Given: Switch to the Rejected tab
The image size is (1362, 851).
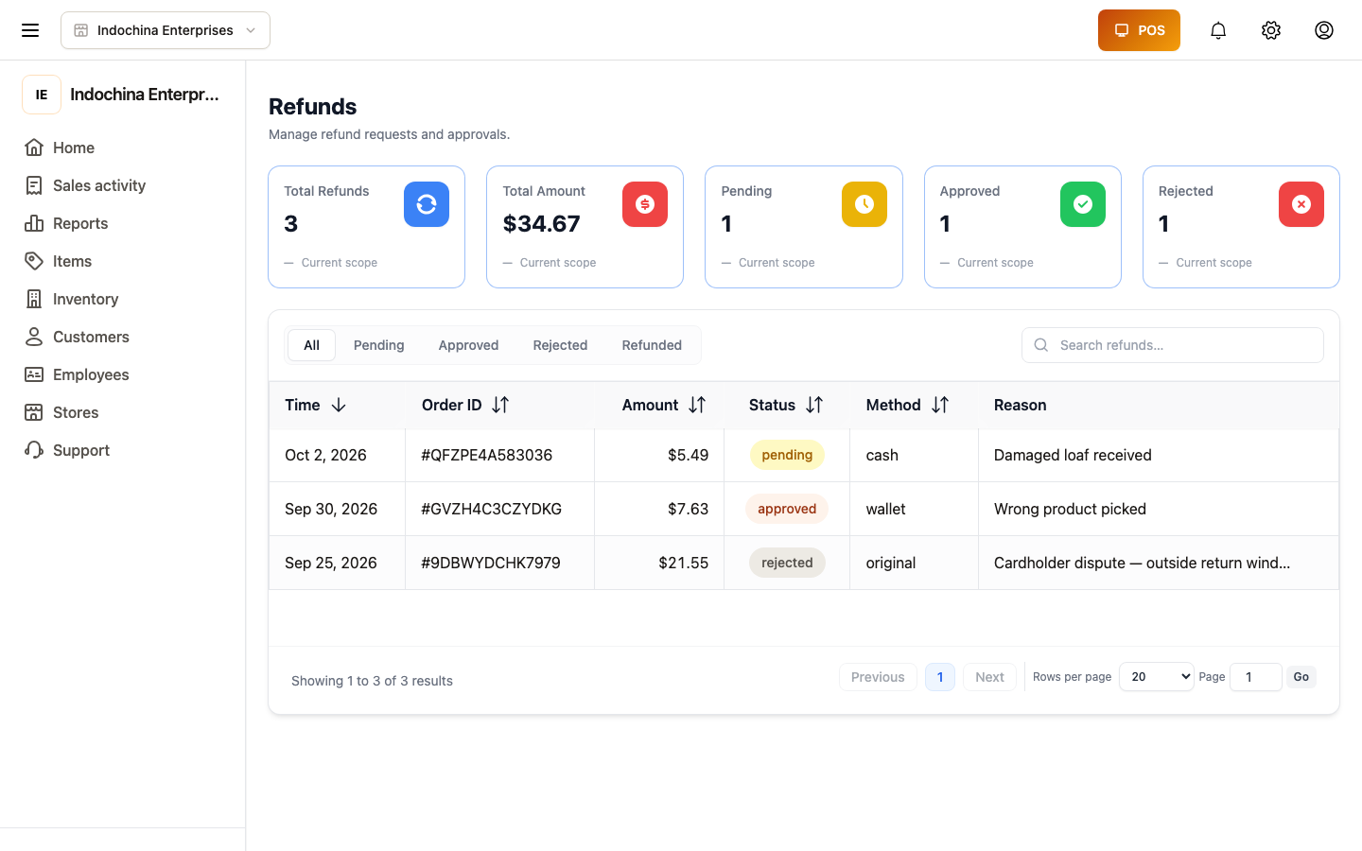Looking at the screenshot, I should coord(560,345).
